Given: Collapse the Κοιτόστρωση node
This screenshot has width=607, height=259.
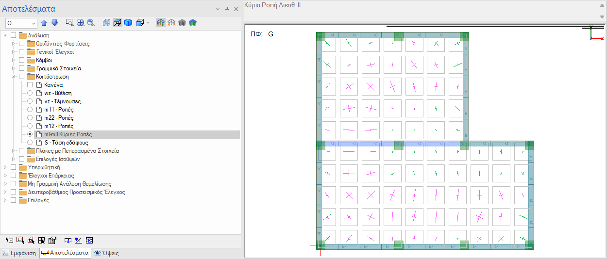Looking at the screenshot, I should (14, 77).
